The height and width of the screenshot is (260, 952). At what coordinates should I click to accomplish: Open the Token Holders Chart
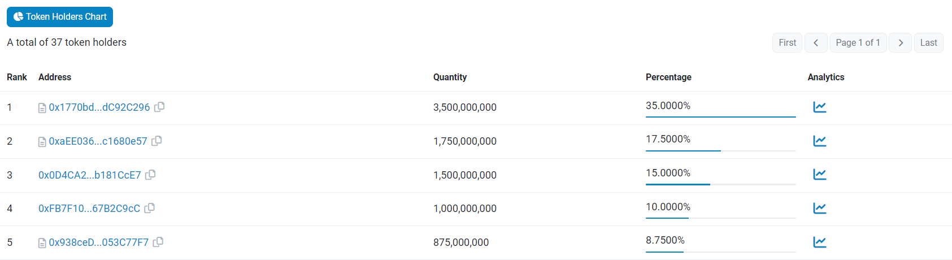[x=60, y=17]
